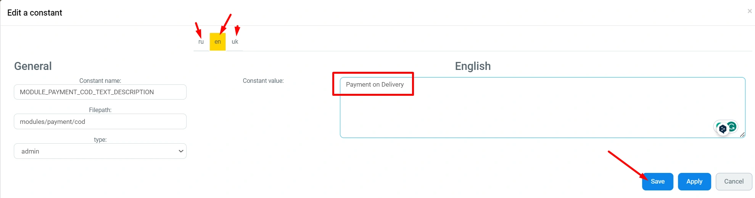Focus the Constant name input field

point(100,92)
